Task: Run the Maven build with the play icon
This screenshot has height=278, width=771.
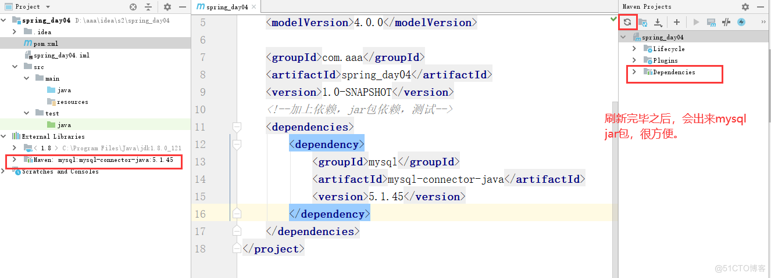Action: click(x=696, y=22)
